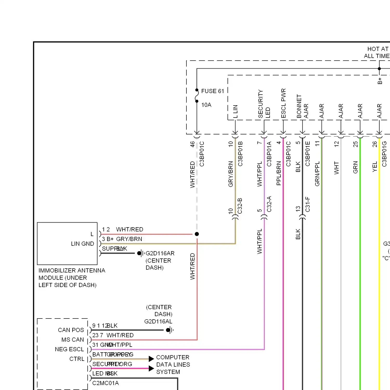390x390 pixels.
Task: Select the vertical GRY/BRN wire label
Action: (x=231, y=174)
